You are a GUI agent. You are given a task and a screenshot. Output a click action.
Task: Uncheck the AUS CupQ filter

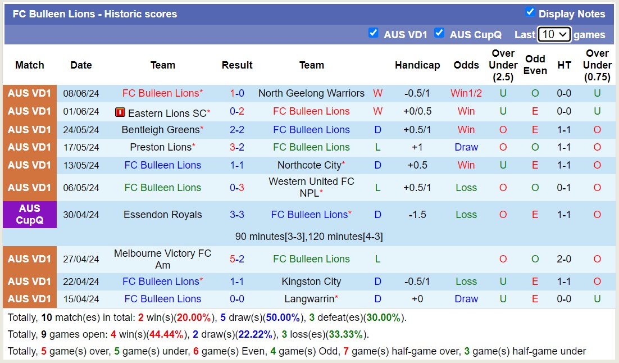[439, 33]
